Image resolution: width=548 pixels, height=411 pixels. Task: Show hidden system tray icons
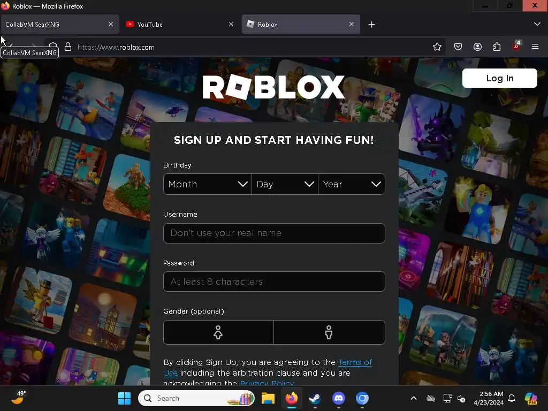414,398
